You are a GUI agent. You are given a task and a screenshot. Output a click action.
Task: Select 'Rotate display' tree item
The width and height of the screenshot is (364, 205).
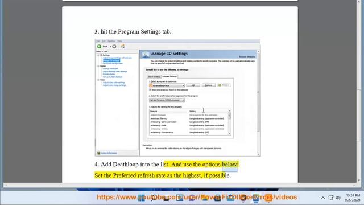point(109,75)
